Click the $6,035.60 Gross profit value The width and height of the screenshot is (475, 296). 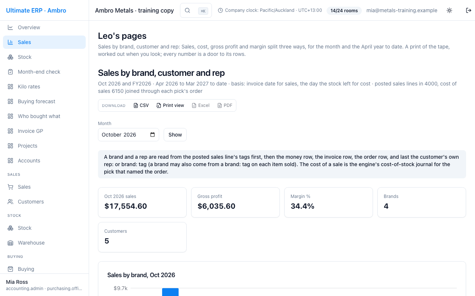[216, 206]
